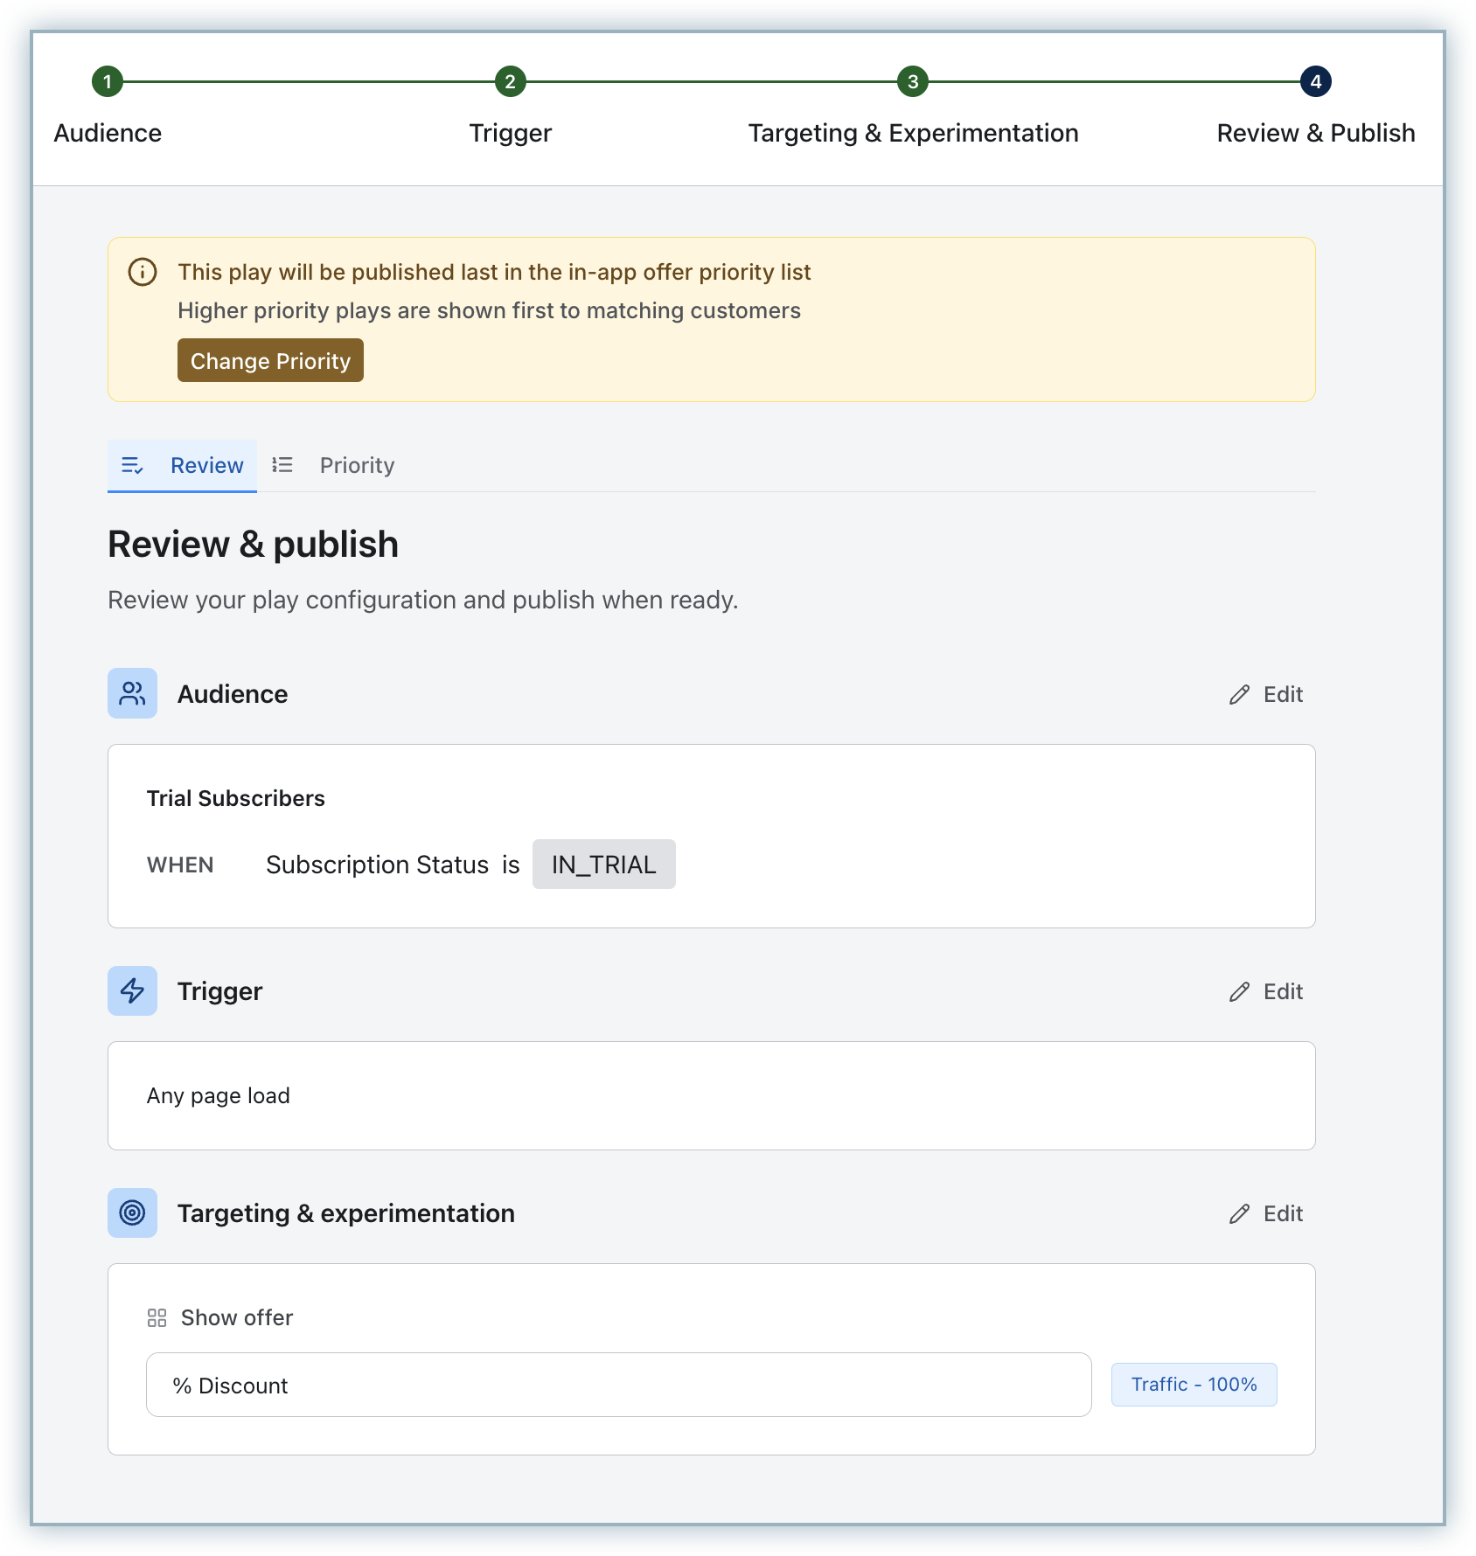Select step 3 Targeting & Experimentation
Viewport: 1476px width, 1556px height.
click(x=912, y=82)
